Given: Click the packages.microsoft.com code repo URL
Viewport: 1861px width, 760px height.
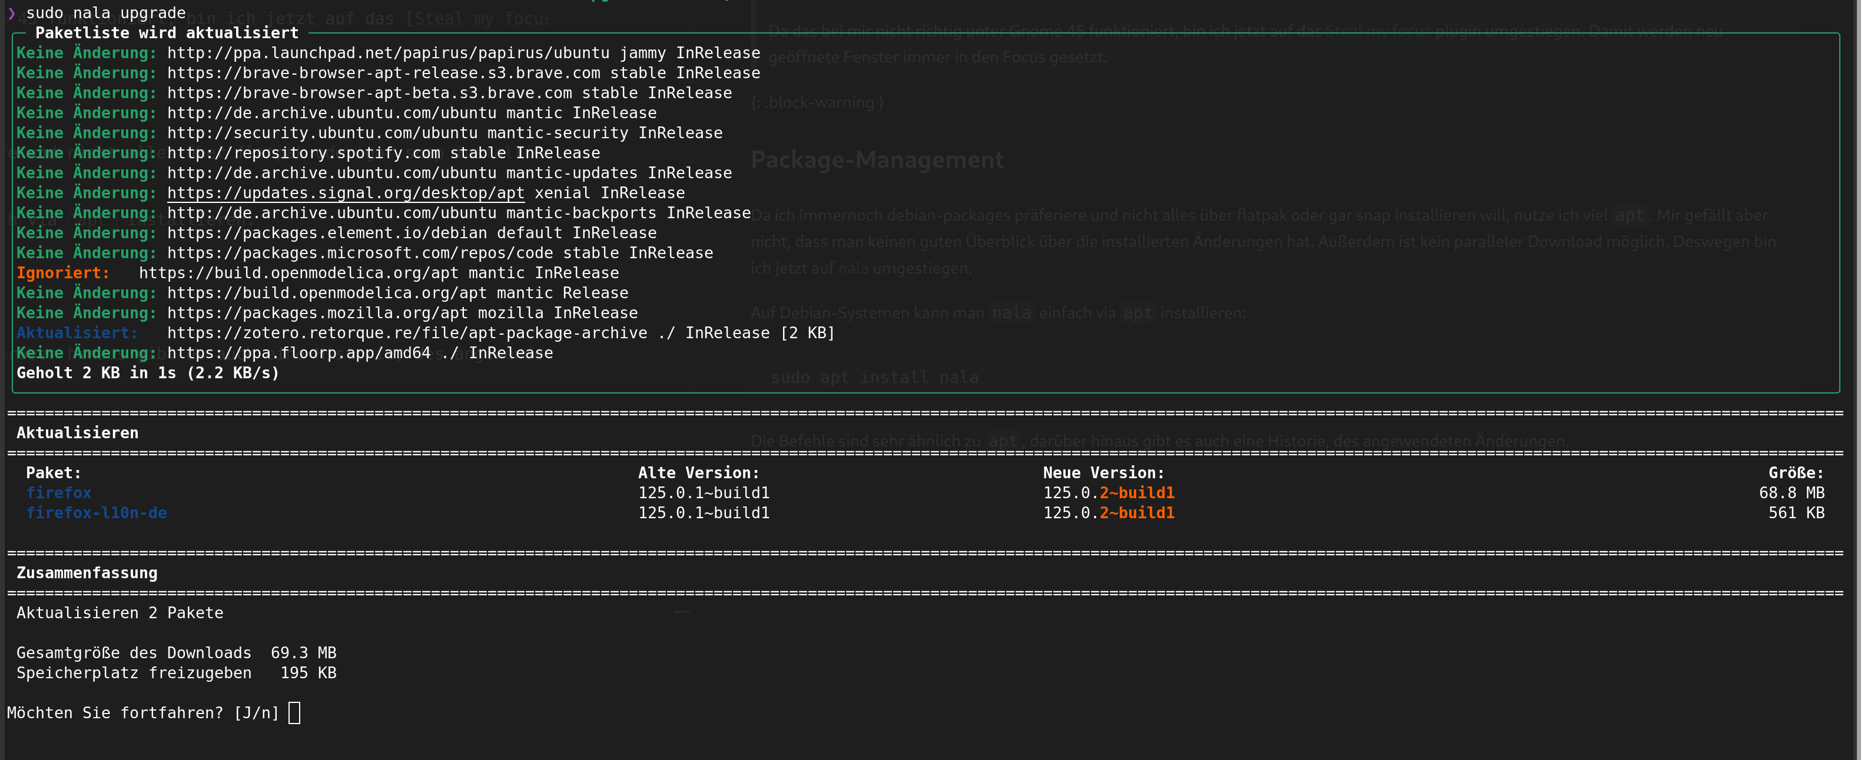Looking at the screenshot, I should coord(360,254).
